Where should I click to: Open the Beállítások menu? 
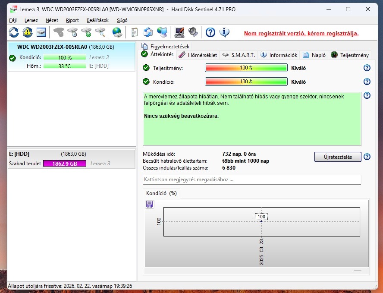(97, 20)
